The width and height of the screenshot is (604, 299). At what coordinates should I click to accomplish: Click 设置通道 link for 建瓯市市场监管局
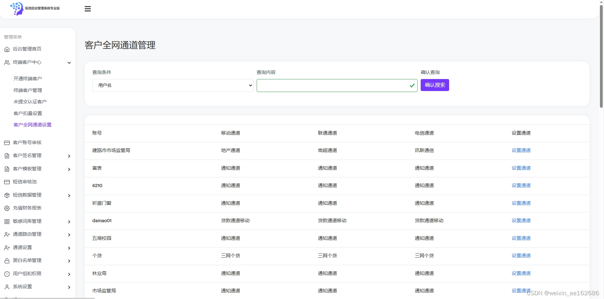521,150
